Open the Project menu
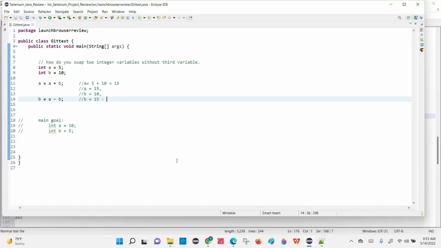This screenshot has width=441, height=248. click(x=92, y=11)
